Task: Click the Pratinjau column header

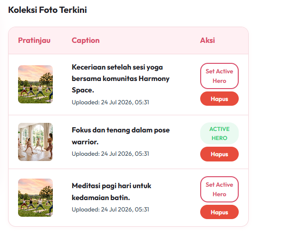Action: (x=34, y=40)
